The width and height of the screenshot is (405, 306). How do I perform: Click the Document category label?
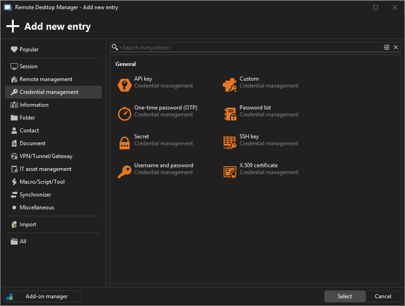pos(32,143)
